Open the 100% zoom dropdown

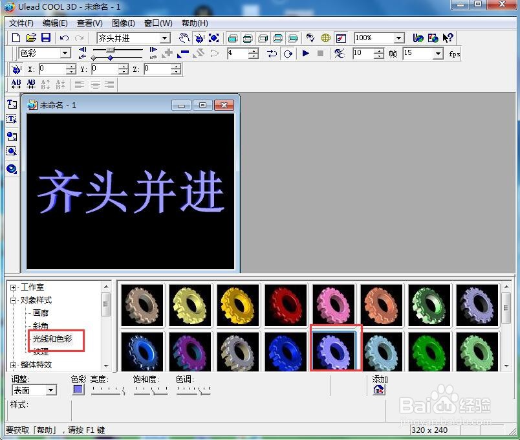399,38
